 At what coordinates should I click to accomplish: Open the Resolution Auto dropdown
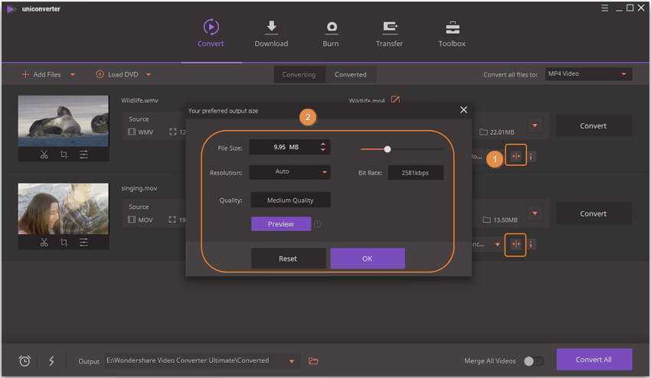coord(290,172)
